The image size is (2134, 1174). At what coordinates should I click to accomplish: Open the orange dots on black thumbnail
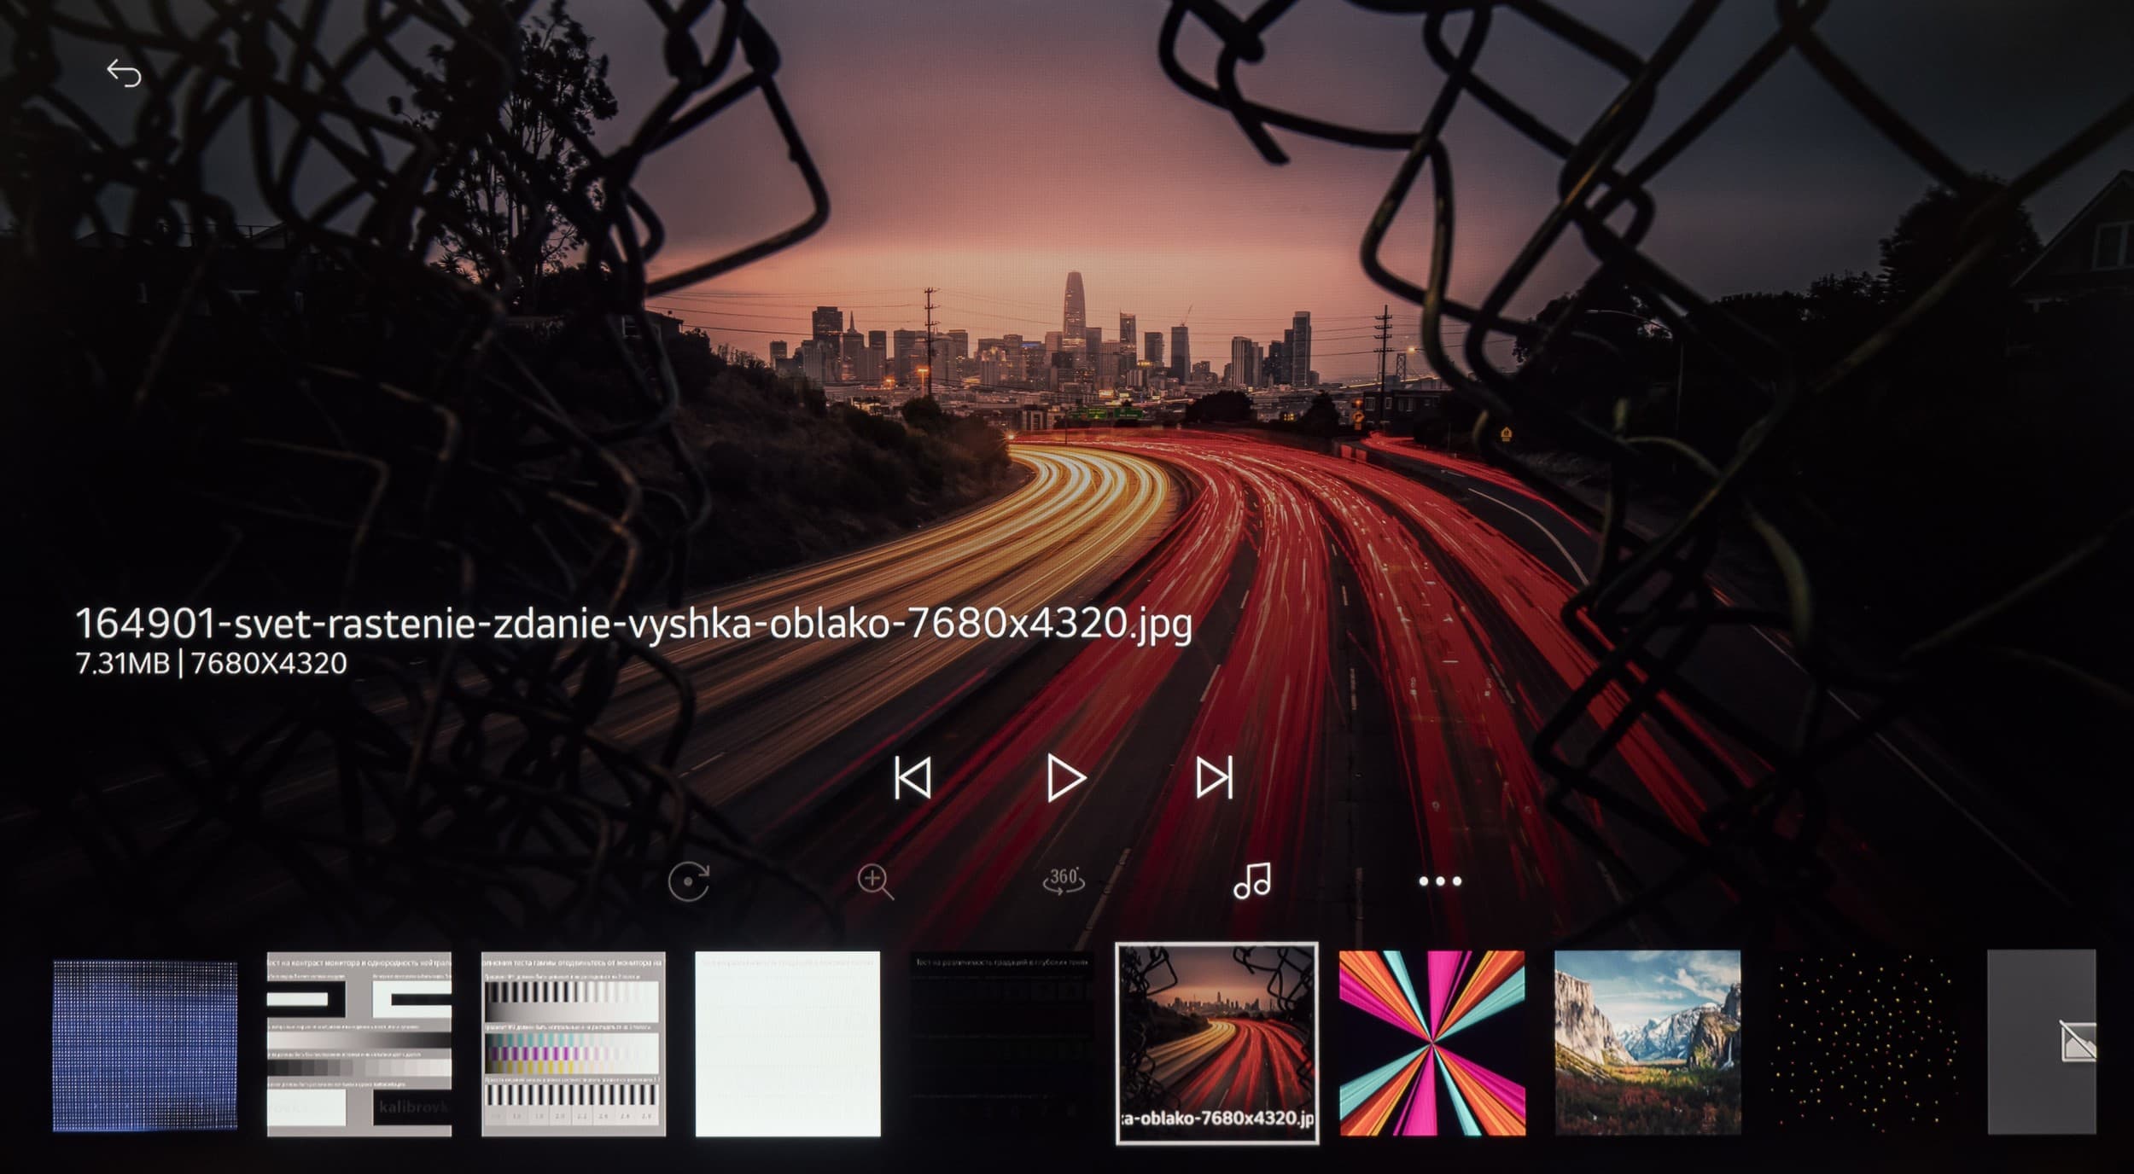1863,1044
